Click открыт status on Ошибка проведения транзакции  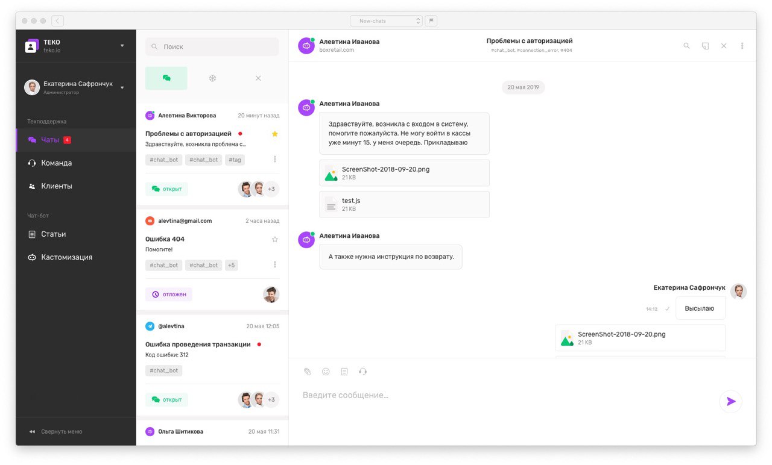tap(166, 399)
